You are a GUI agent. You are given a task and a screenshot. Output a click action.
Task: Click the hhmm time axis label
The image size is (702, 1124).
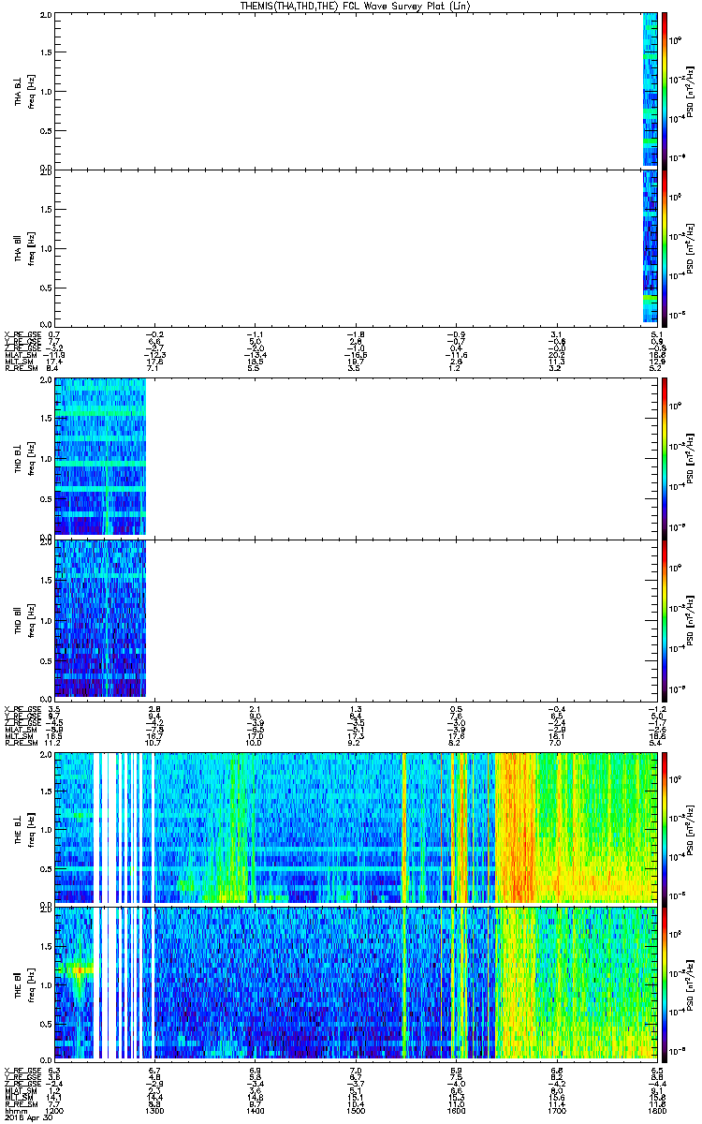pyautogui.click(x=15, y=1111)
